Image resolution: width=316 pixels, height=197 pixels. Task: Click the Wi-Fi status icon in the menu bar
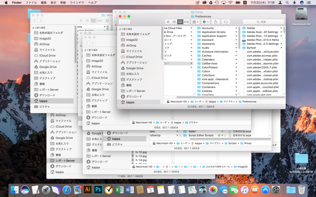point(230,2)
